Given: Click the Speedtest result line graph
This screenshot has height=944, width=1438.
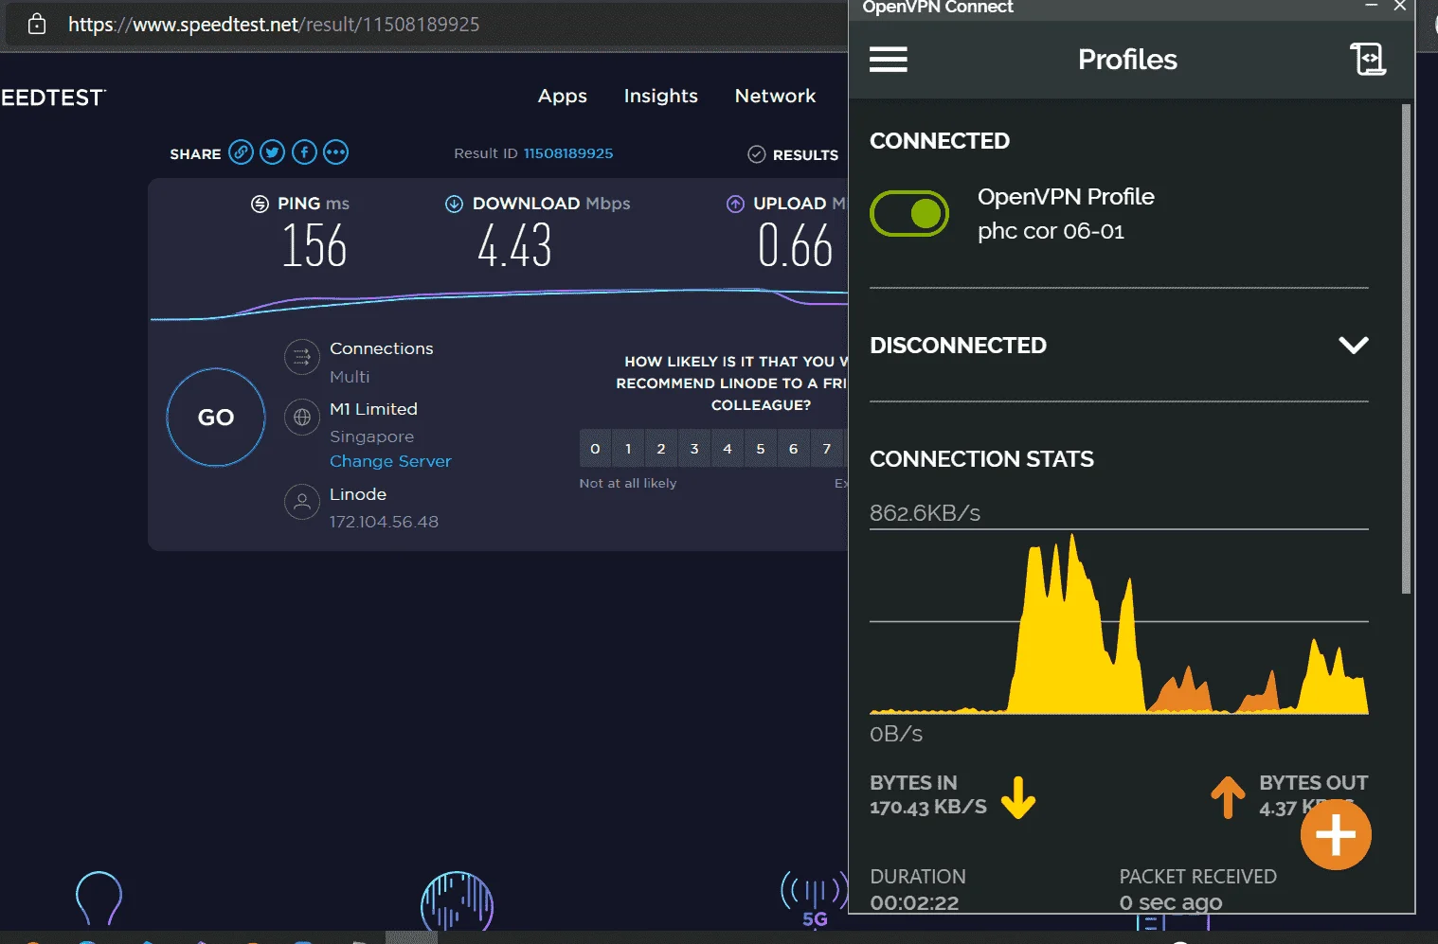Looking at the screenshot, I should coord(499,303).
